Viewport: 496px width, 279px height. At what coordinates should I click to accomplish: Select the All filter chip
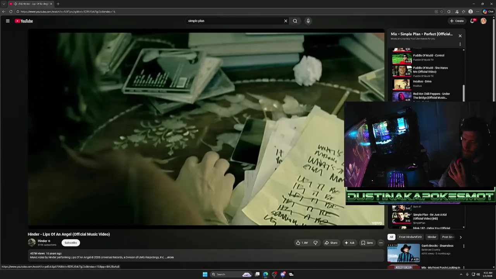click(x=391, y=237)
